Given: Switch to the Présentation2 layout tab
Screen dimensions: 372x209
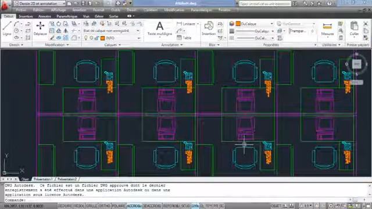Looking at the screenshot, I should point(67,179).
